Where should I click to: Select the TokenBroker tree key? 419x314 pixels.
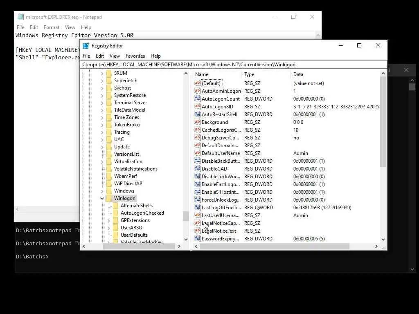127,125
